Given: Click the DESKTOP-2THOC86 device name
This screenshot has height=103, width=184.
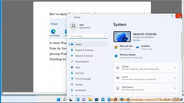Looking at the screenshot, I should pyautogui.click(x=145, y=34).
